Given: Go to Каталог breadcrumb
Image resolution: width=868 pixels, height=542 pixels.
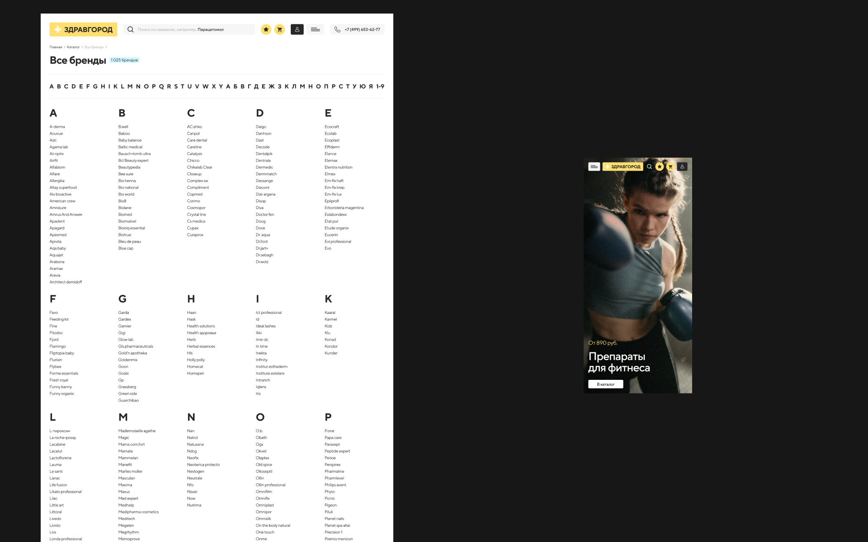Looking at the screenshot, I should pyautogui.click(x=73, y=47).
